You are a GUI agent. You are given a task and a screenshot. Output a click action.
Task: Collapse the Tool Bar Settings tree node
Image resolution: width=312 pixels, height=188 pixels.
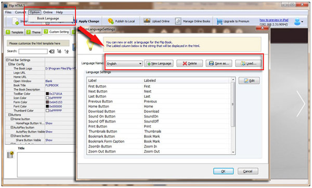(7, 60)
